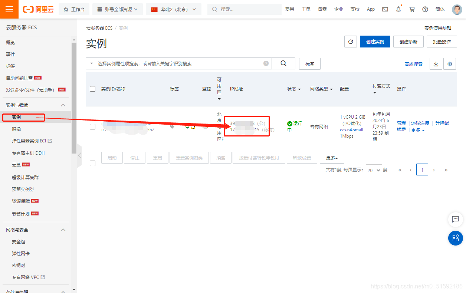
Task: Open the blue quick-tools floating button
Action: 456,238
